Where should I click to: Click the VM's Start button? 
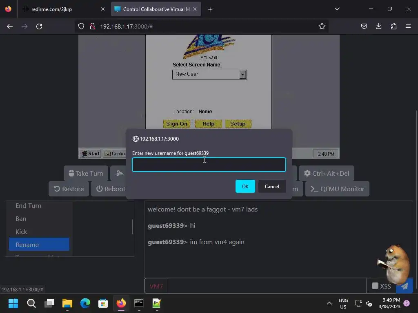(x=90, y=154)
